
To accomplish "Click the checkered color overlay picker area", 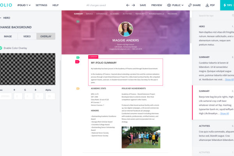I will click(28, 69).
